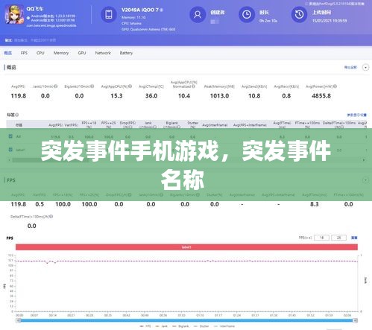Click the phone device icon
Screen dimensions: 372x330
tap(109, 14)
